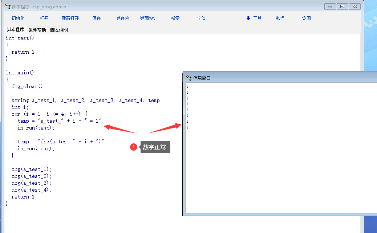Run the script with 执行
Image resolution: width=377 pixels, height=233 pixels.
(280, 18)
